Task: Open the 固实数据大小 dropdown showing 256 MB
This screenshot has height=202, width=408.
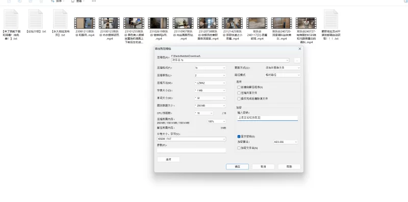Action: coord(210,106)
